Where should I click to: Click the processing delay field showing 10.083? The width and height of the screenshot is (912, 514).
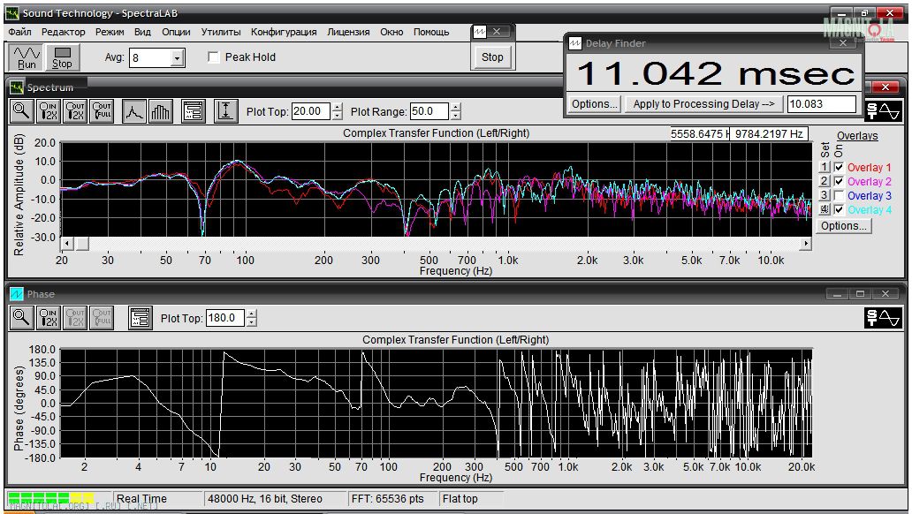pos(821,104)
